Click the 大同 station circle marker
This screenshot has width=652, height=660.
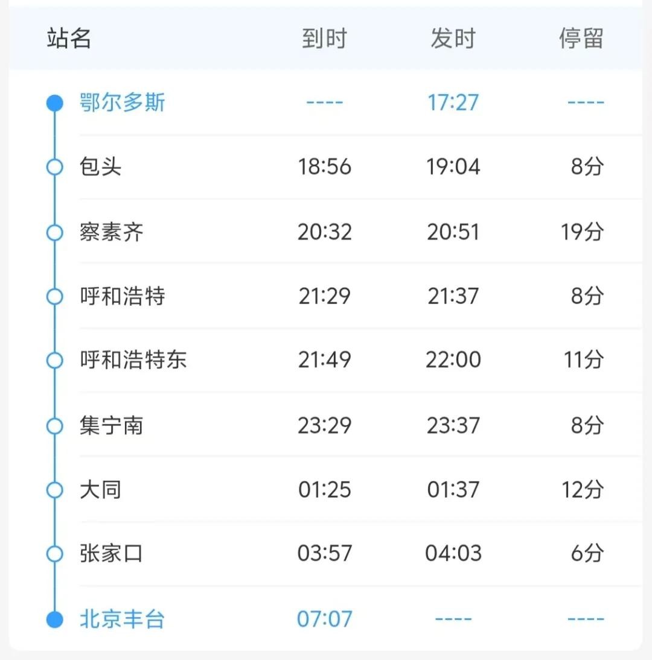(x=55, y=489)
